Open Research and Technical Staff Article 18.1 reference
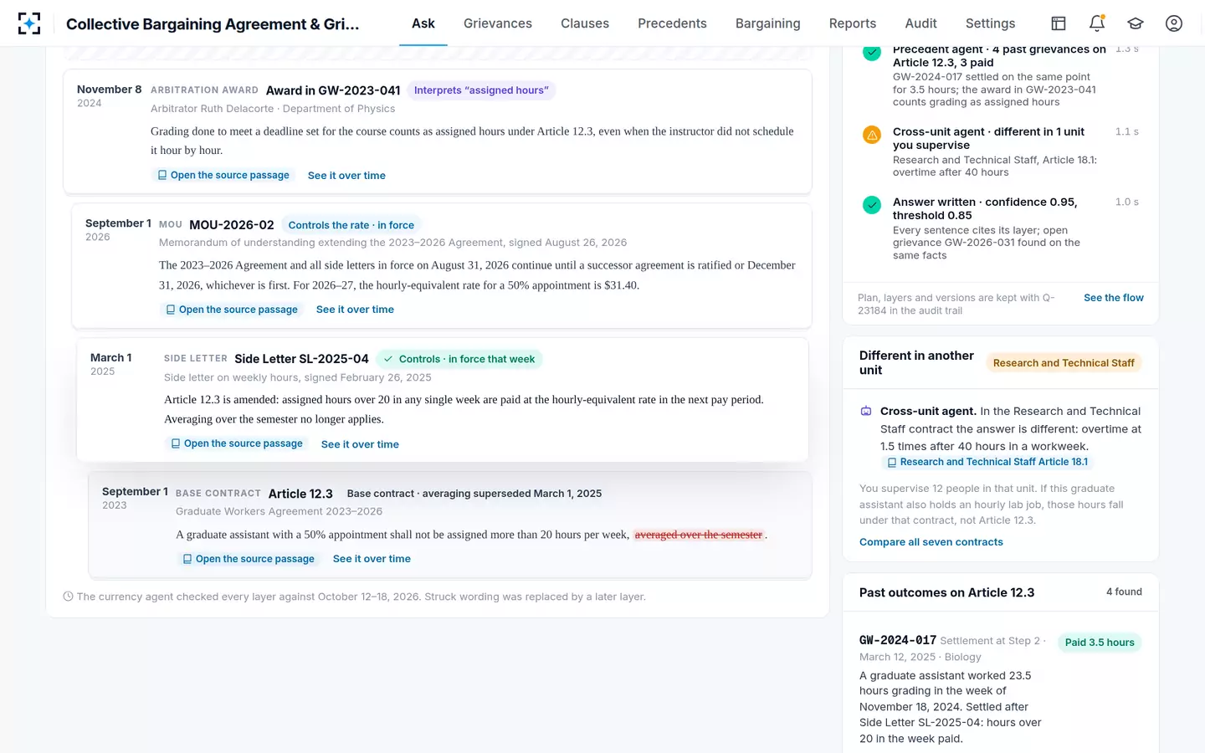This screenshot has width=1205, height=753. [x=987, y=462]
